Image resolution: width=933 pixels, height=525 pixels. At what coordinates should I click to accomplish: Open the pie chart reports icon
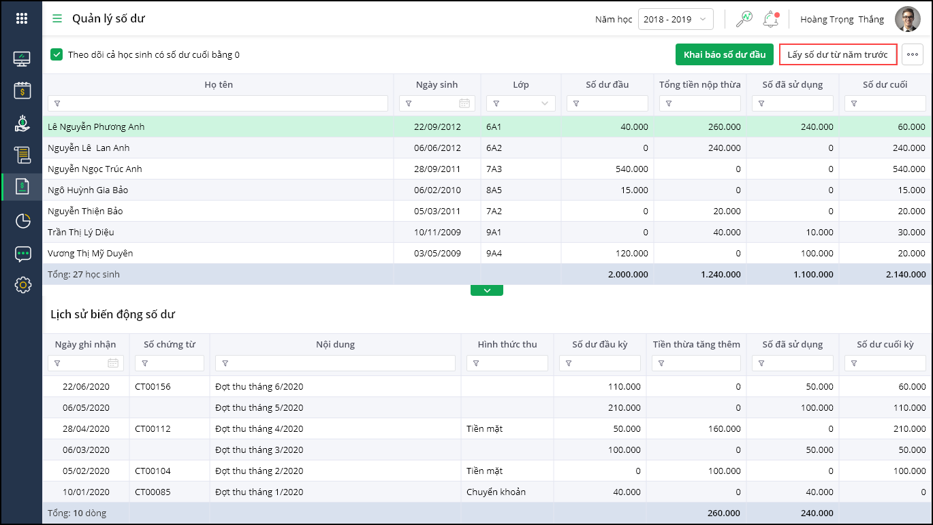pyautogui.click(x=22, y=220)
